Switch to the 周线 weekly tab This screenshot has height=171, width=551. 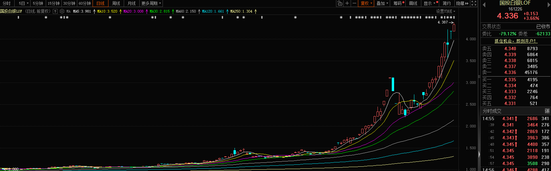116,3
